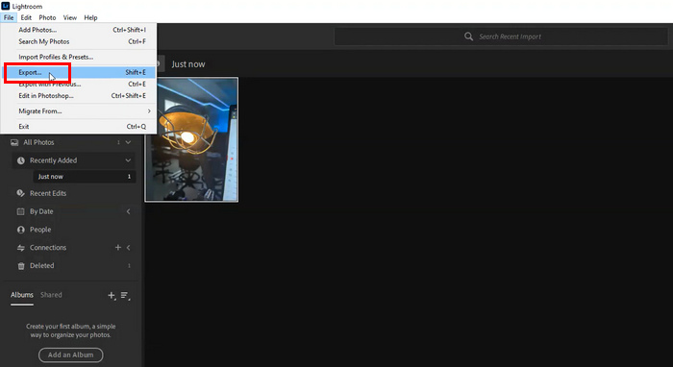Collapse the All Photos chevron

128,142
